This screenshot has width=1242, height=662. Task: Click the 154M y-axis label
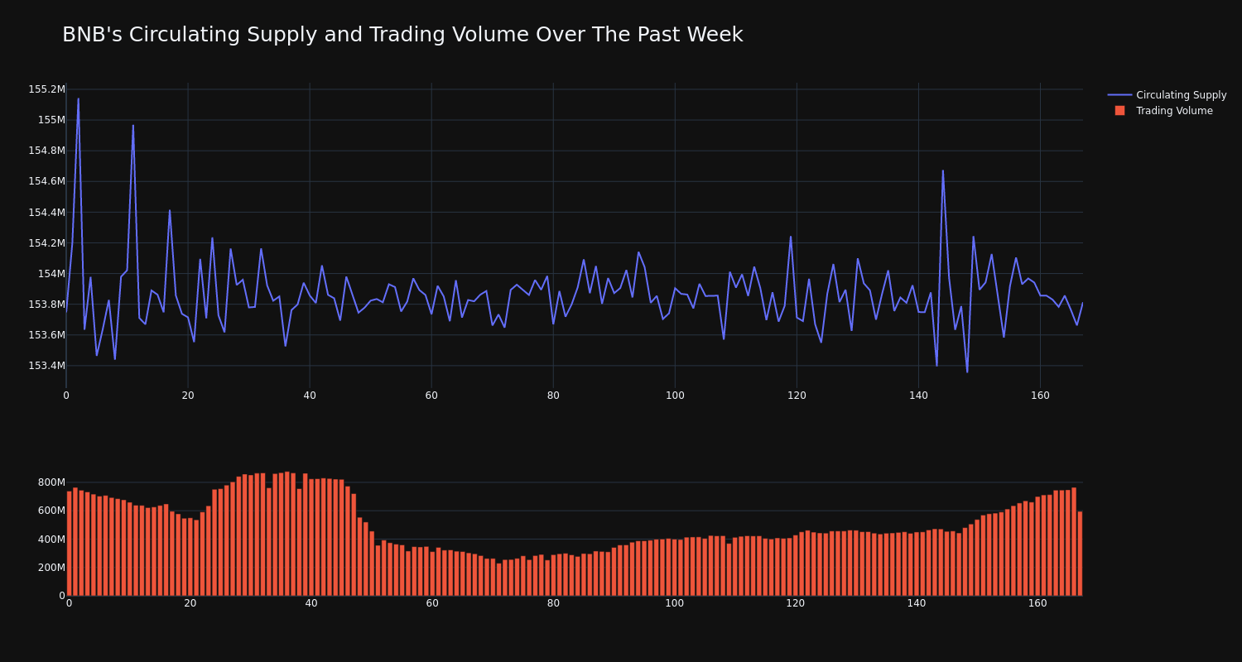point(51,274)
